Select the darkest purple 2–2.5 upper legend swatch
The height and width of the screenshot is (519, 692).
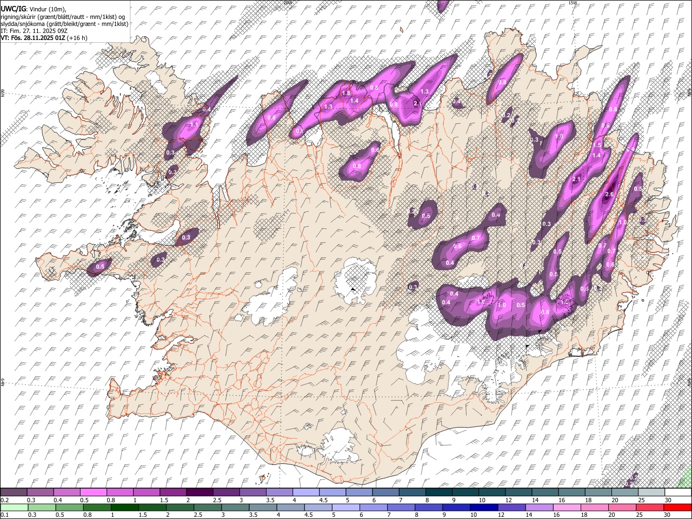pyautogui.click(x=200, y=492)
